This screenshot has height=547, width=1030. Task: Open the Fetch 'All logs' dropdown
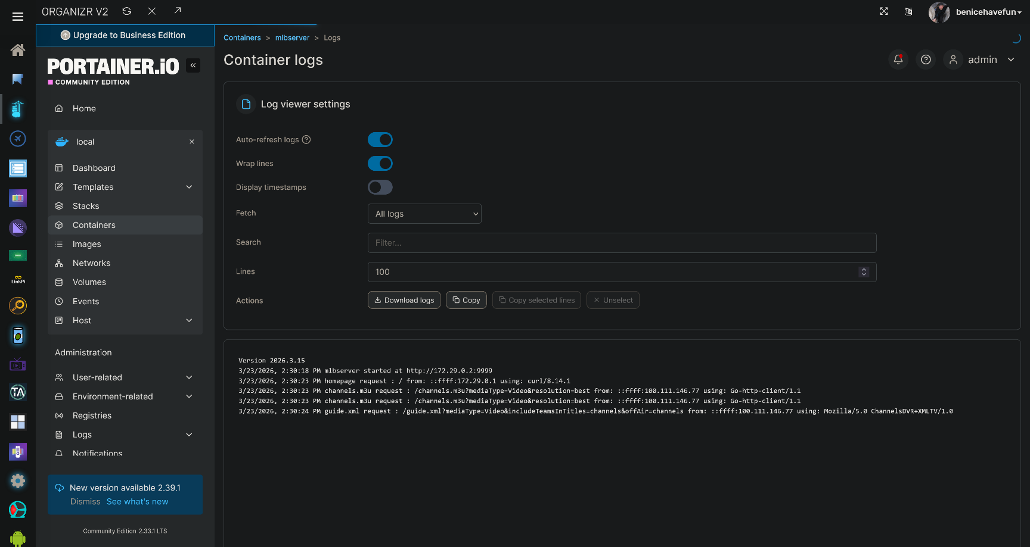(x=424, y=214)
